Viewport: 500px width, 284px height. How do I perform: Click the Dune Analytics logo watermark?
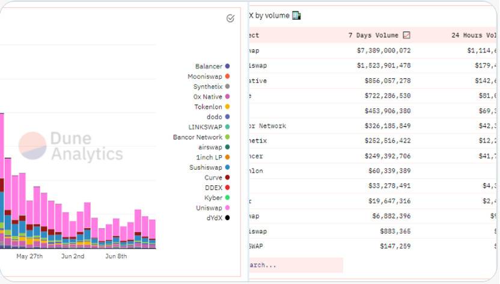point(70,147)
